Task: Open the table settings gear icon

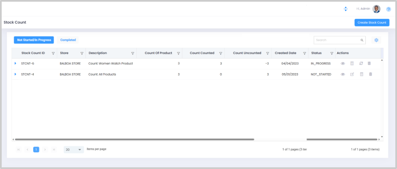Action: click(376, 40)
